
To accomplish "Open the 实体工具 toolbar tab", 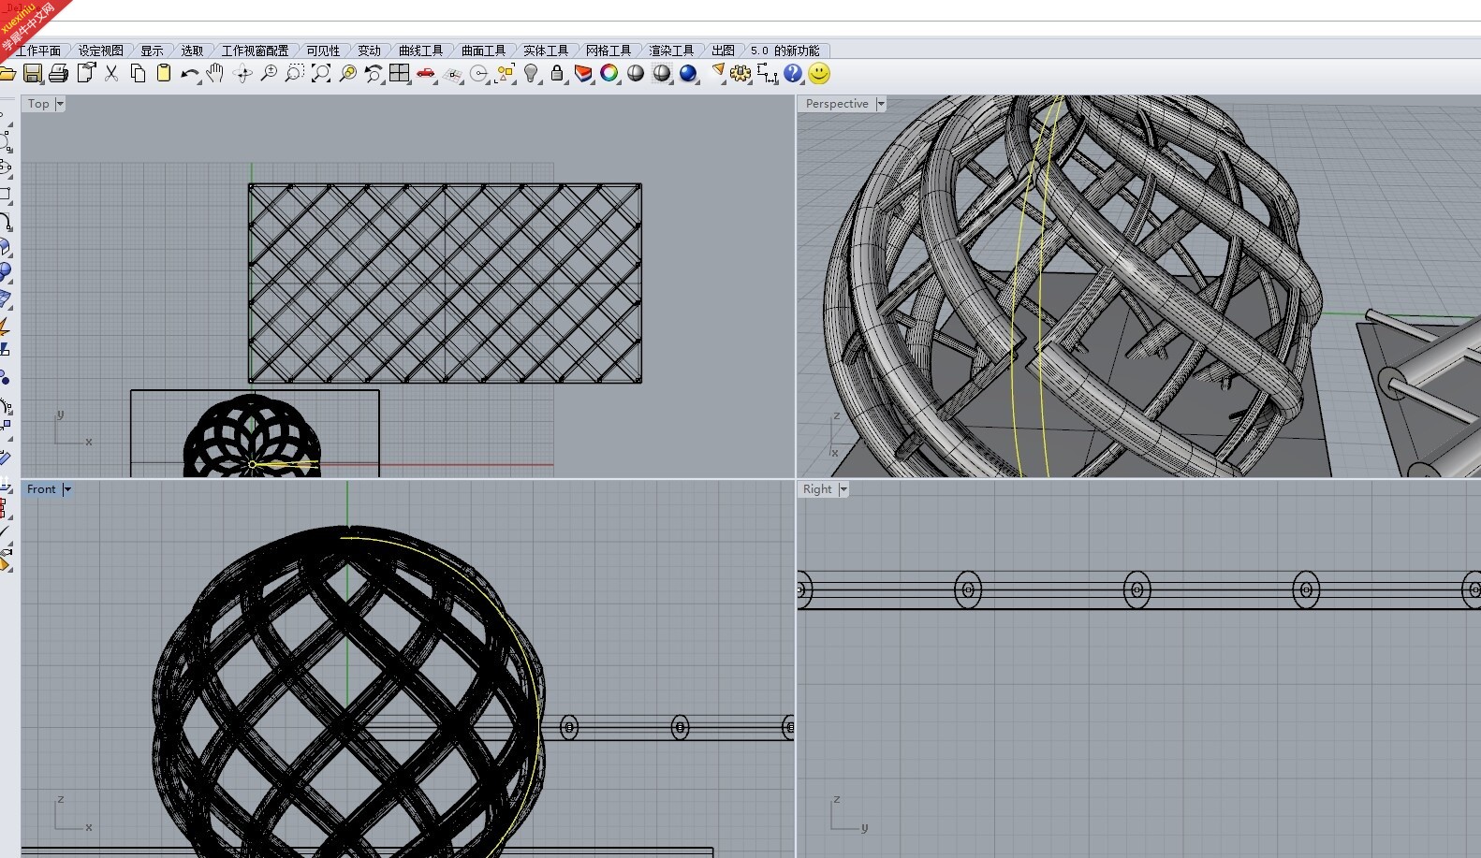I will coord(546,51).
